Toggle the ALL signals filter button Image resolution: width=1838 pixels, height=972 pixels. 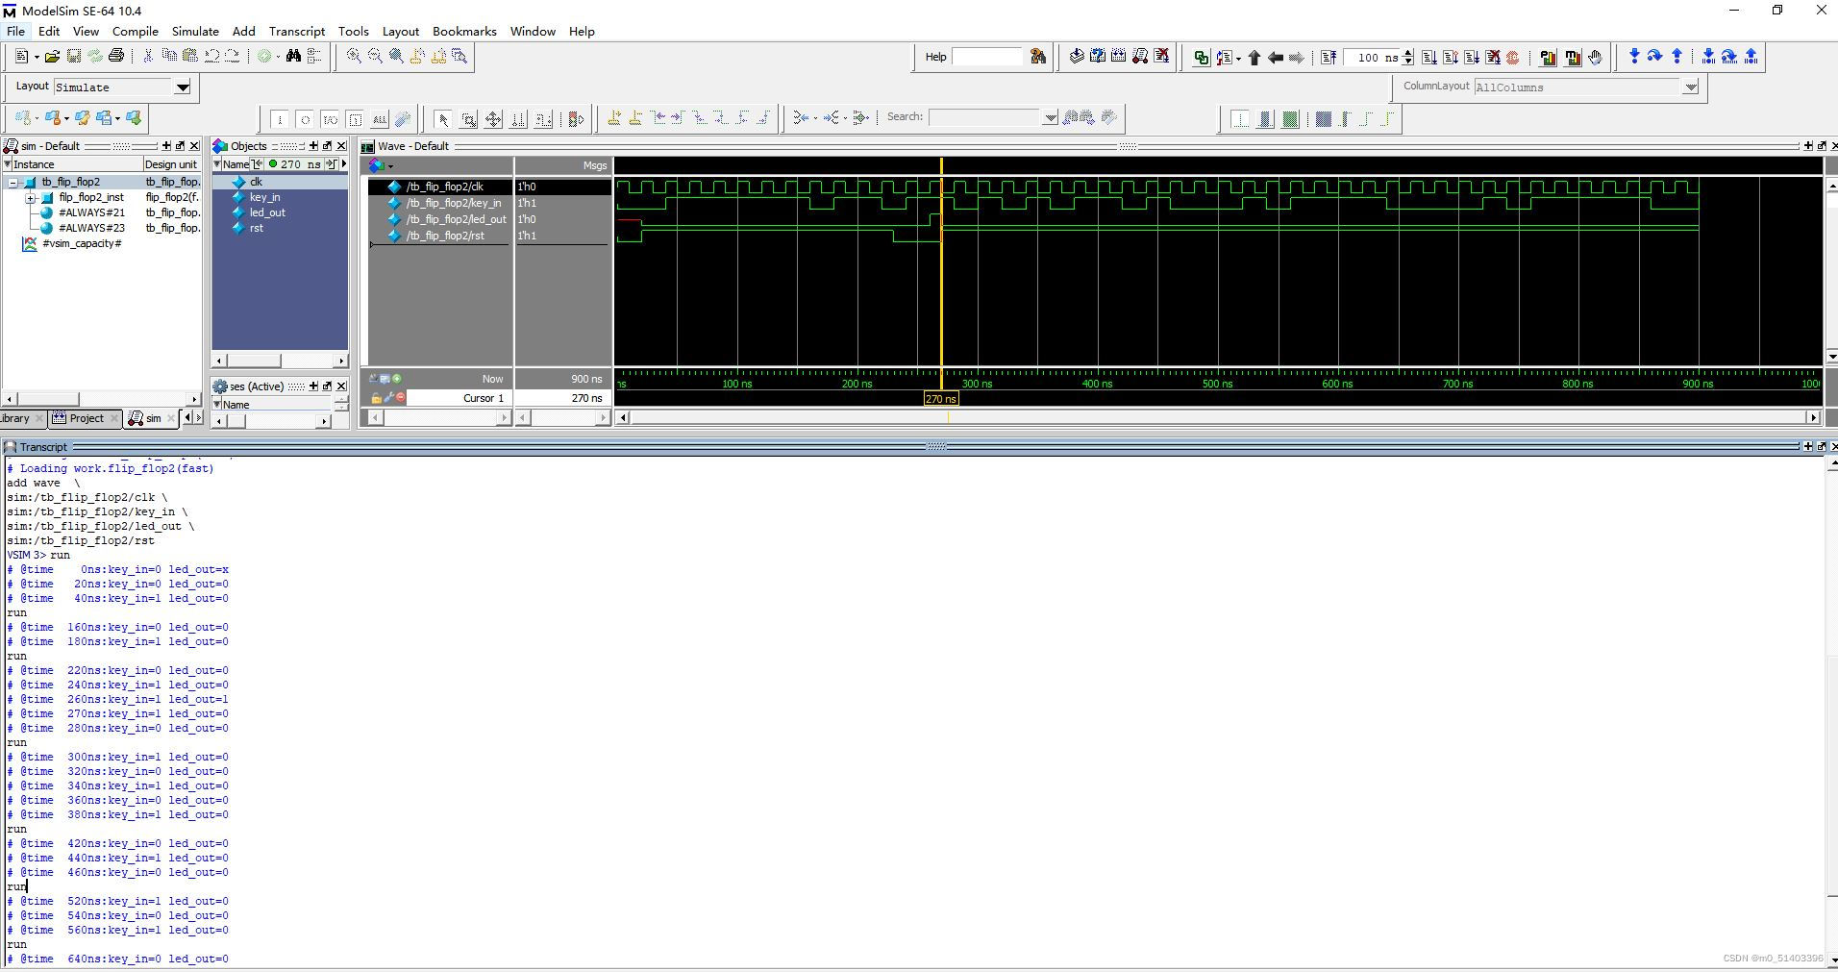pyautogui.click(x=380, y=119)
